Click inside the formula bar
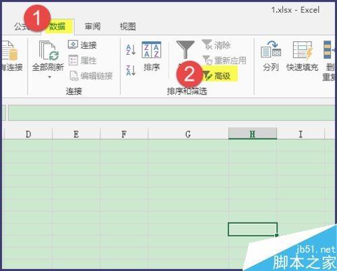Image resolution: width=337 pixels, height=271 pixels. coord(171,113)
